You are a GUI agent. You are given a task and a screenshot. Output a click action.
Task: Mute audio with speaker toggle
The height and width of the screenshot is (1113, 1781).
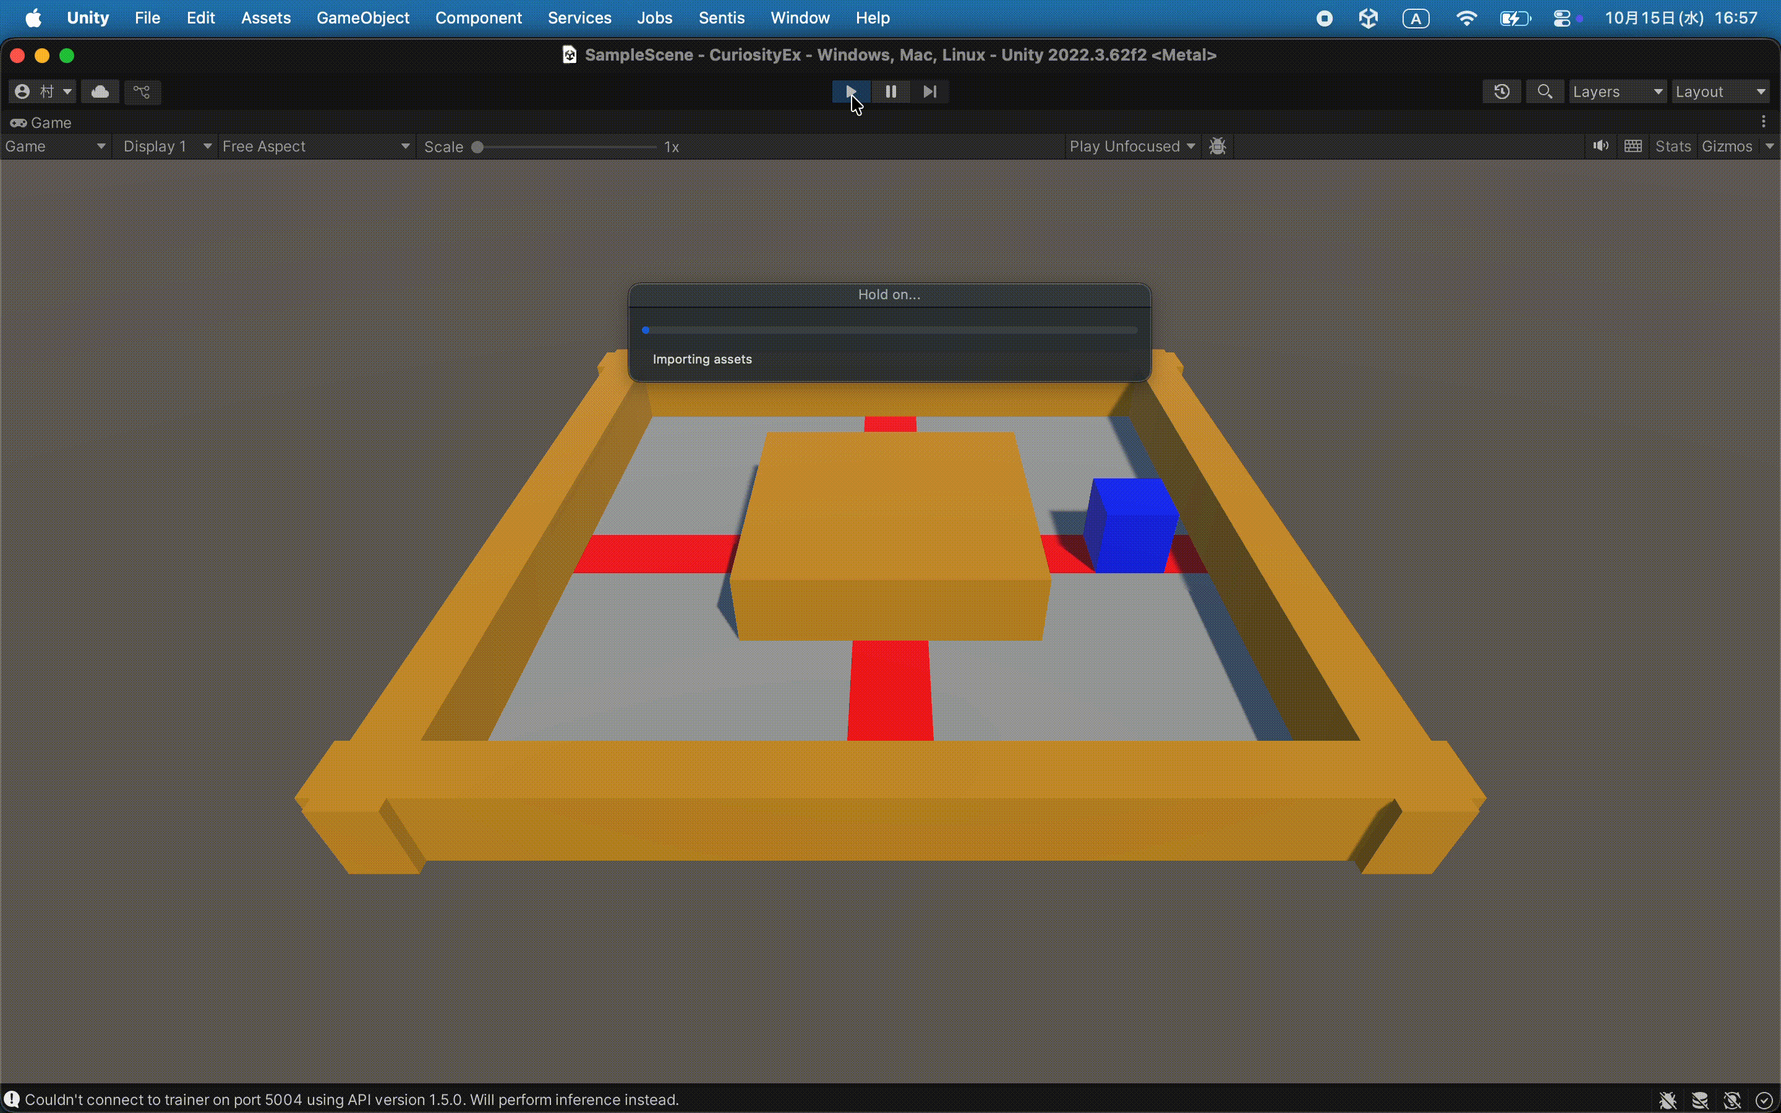tap(1600, 147)
